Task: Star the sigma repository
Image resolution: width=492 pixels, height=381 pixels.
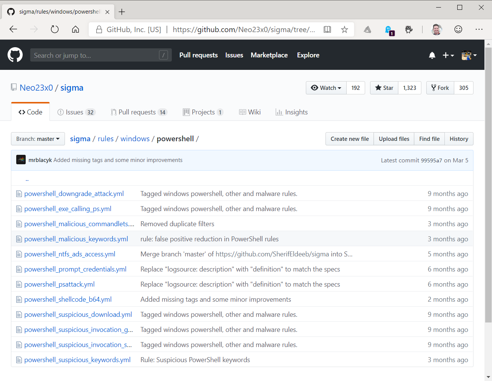Action: (384, 88)
